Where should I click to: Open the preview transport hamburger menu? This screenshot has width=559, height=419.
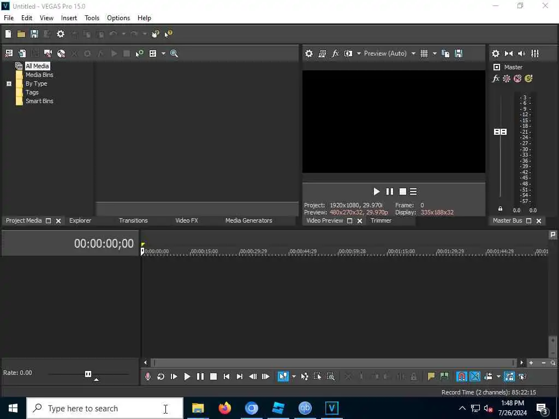tap(413, 191)
